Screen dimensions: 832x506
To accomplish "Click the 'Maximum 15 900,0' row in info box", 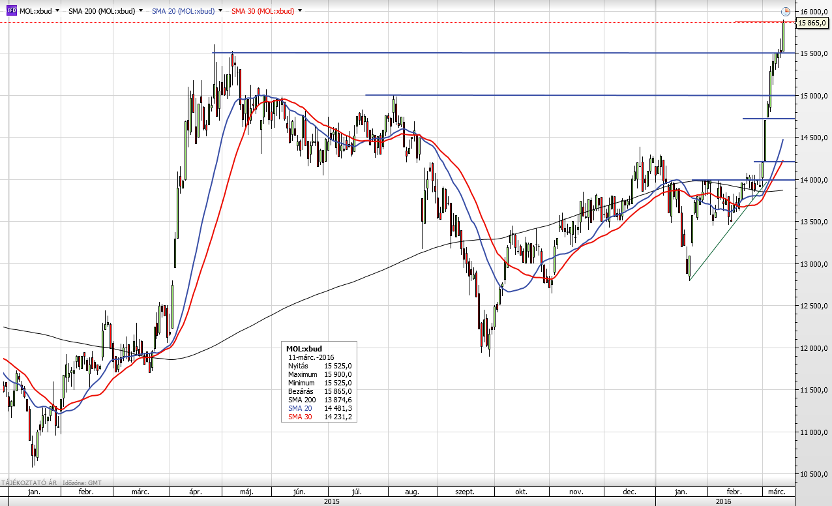I will 319,374.
